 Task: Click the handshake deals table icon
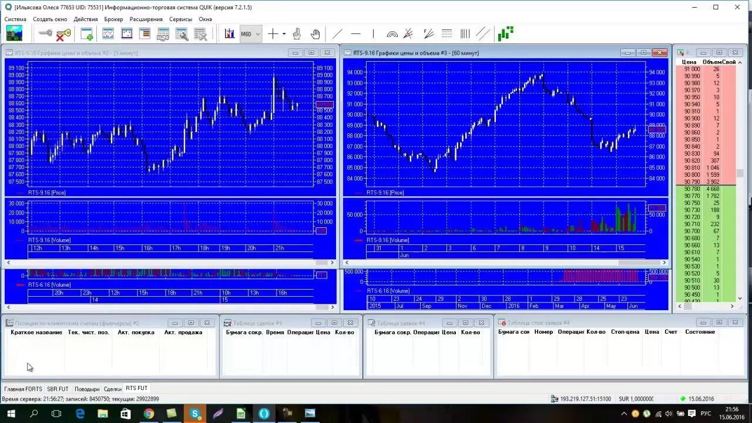tap(163, 34)
